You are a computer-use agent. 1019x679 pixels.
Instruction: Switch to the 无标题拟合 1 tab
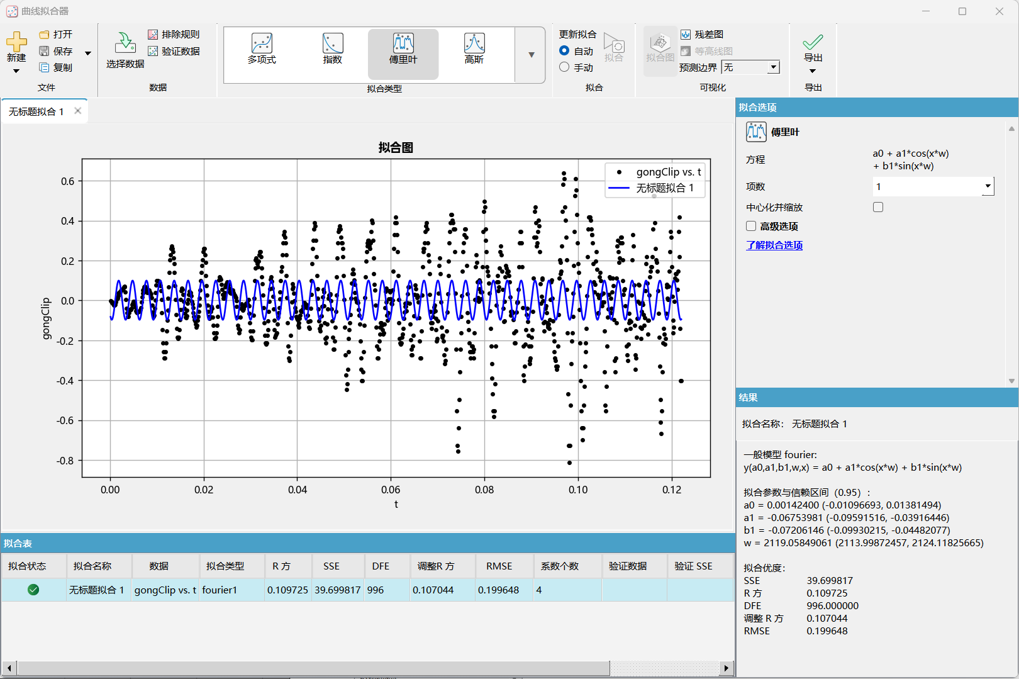[x=36, y=111]
